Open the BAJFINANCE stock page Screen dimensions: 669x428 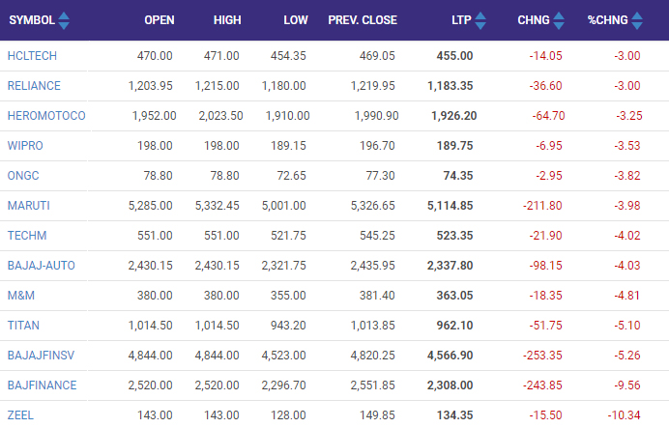tap(41, 385)
